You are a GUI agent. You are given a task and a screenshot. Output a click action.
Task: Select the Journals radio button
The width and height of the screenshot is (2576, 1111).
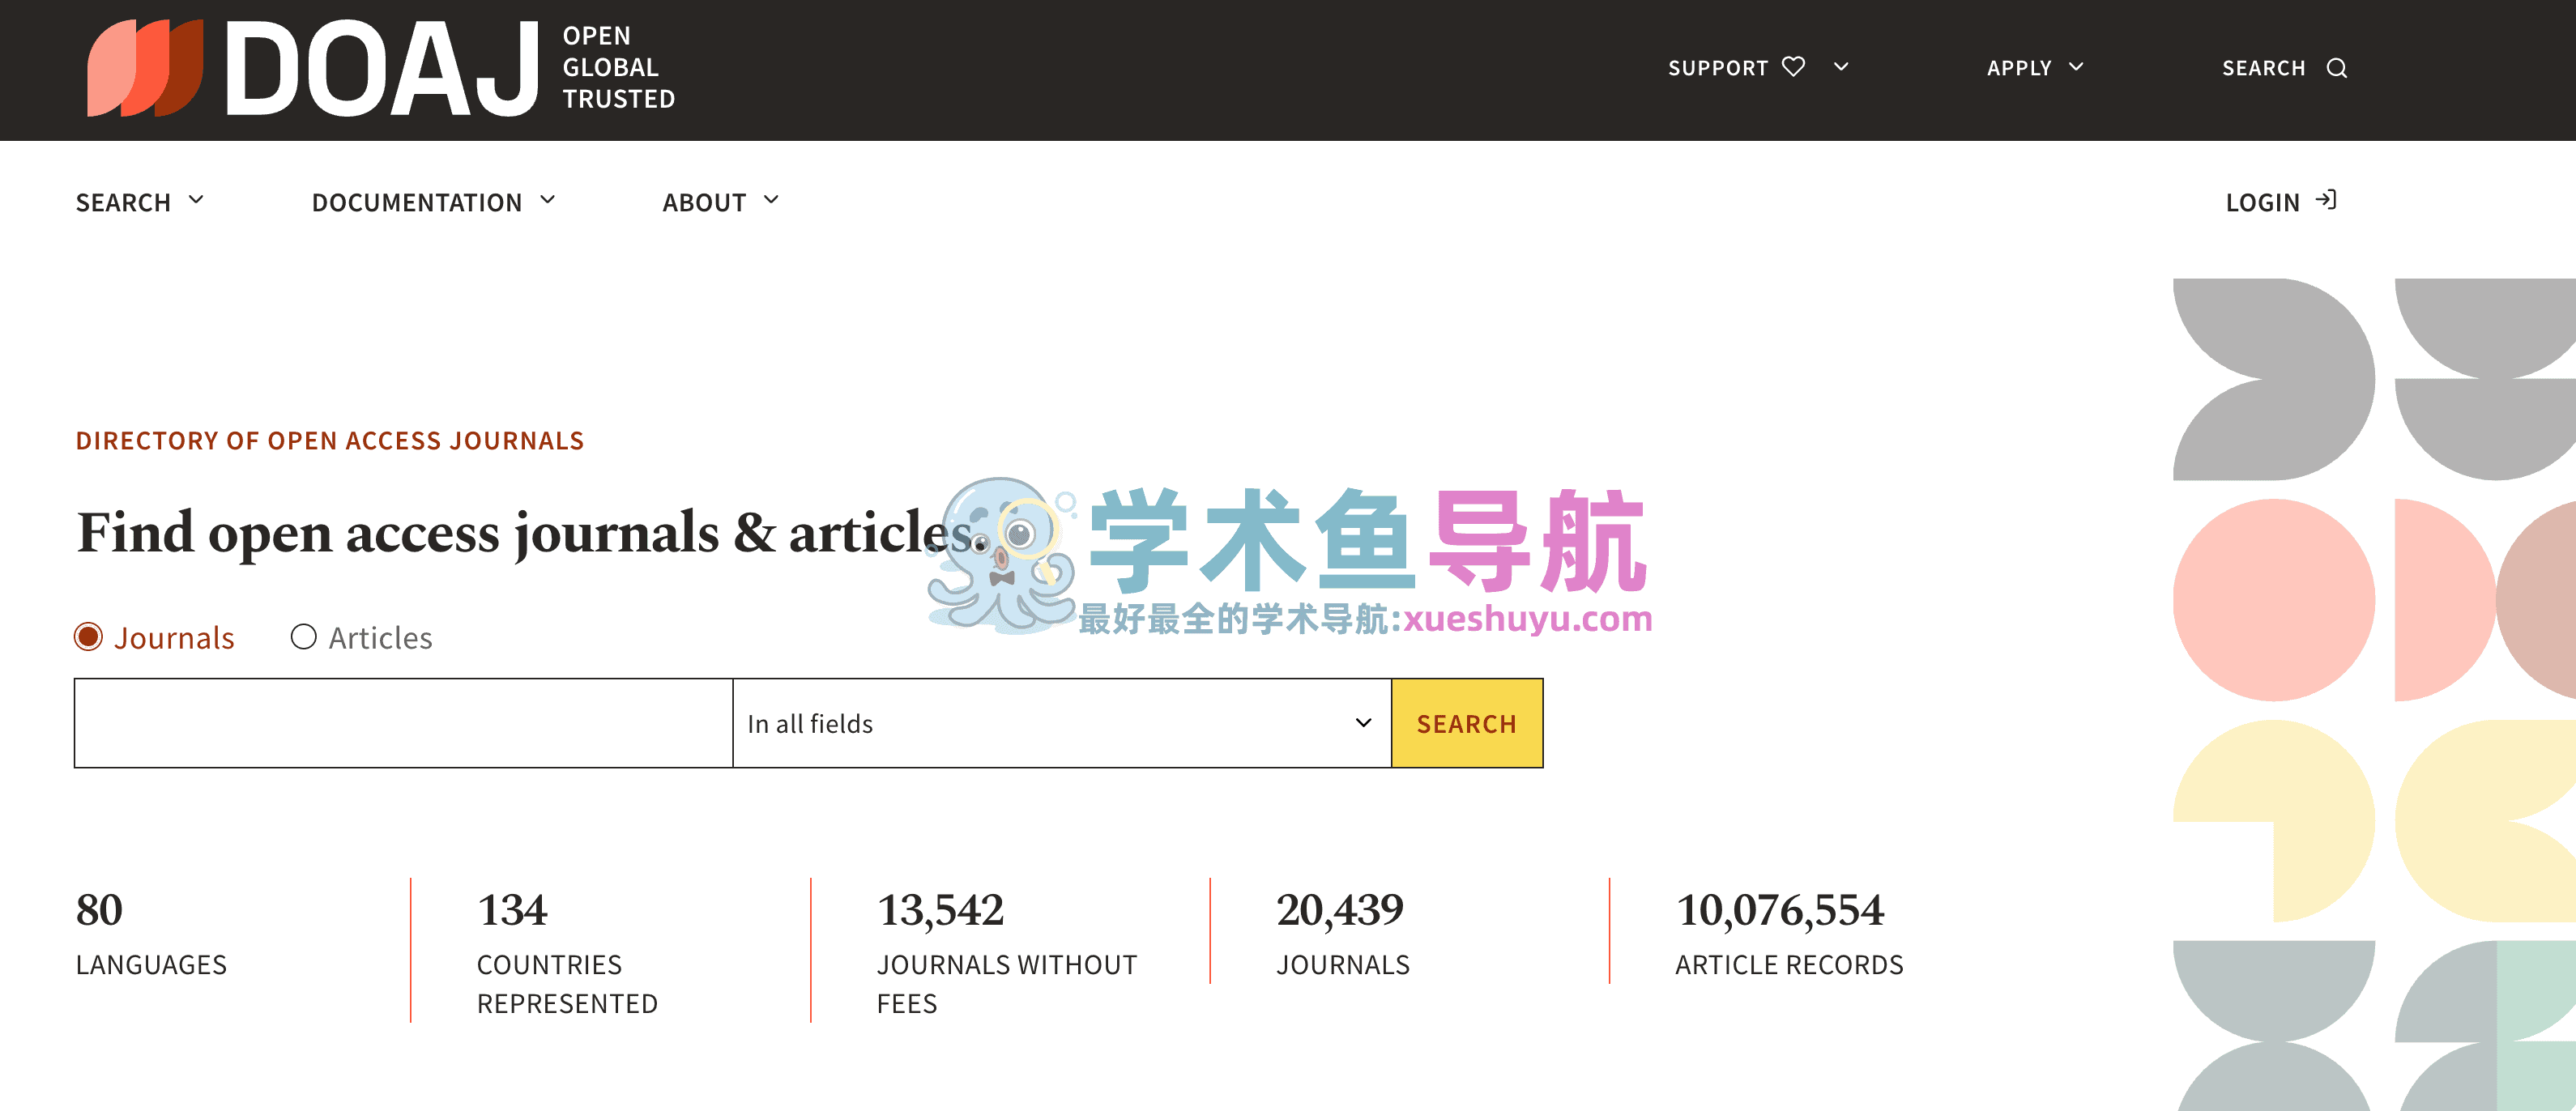coord(89,637)
